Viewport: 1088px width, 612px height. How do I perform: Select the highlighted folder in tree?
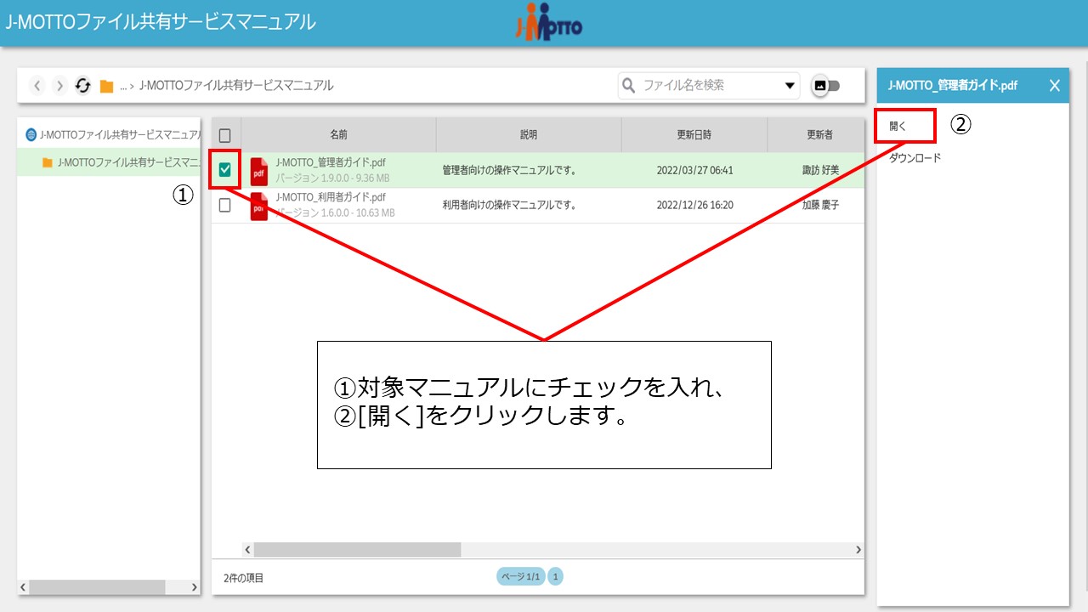click(110, 162)
